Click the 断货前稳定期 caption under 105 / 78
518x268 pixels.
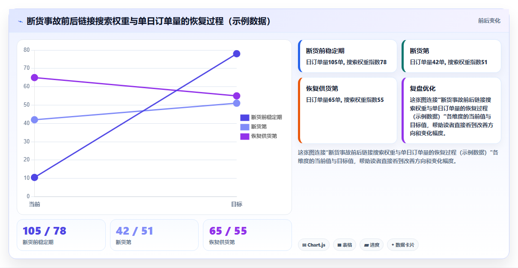tap(38, 242)
